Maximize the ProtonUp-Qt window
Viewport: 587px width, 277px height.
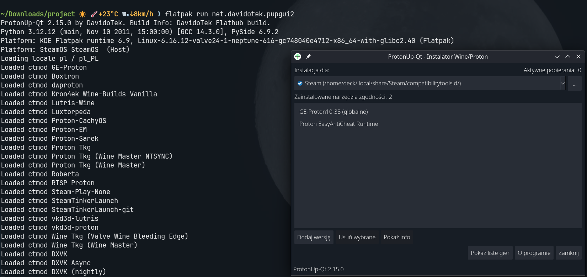point(568,57)
